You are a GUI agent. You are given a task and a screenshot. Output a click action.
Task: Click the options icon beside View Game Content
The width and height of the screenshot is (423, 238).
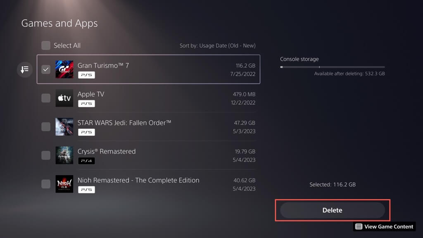(x=359, y=226)
